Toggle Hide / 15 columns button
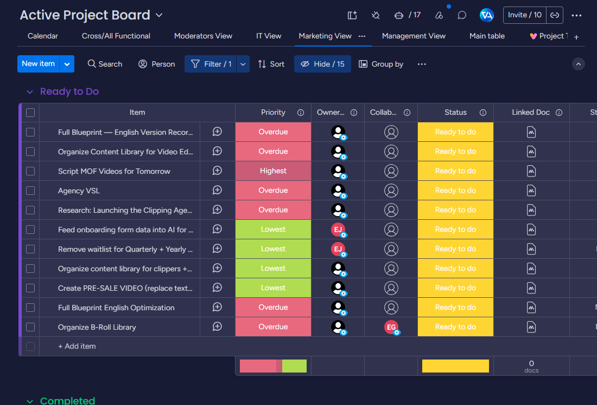Image resolution: width=597 pixels, height=405 pixels. pos(322,64)
